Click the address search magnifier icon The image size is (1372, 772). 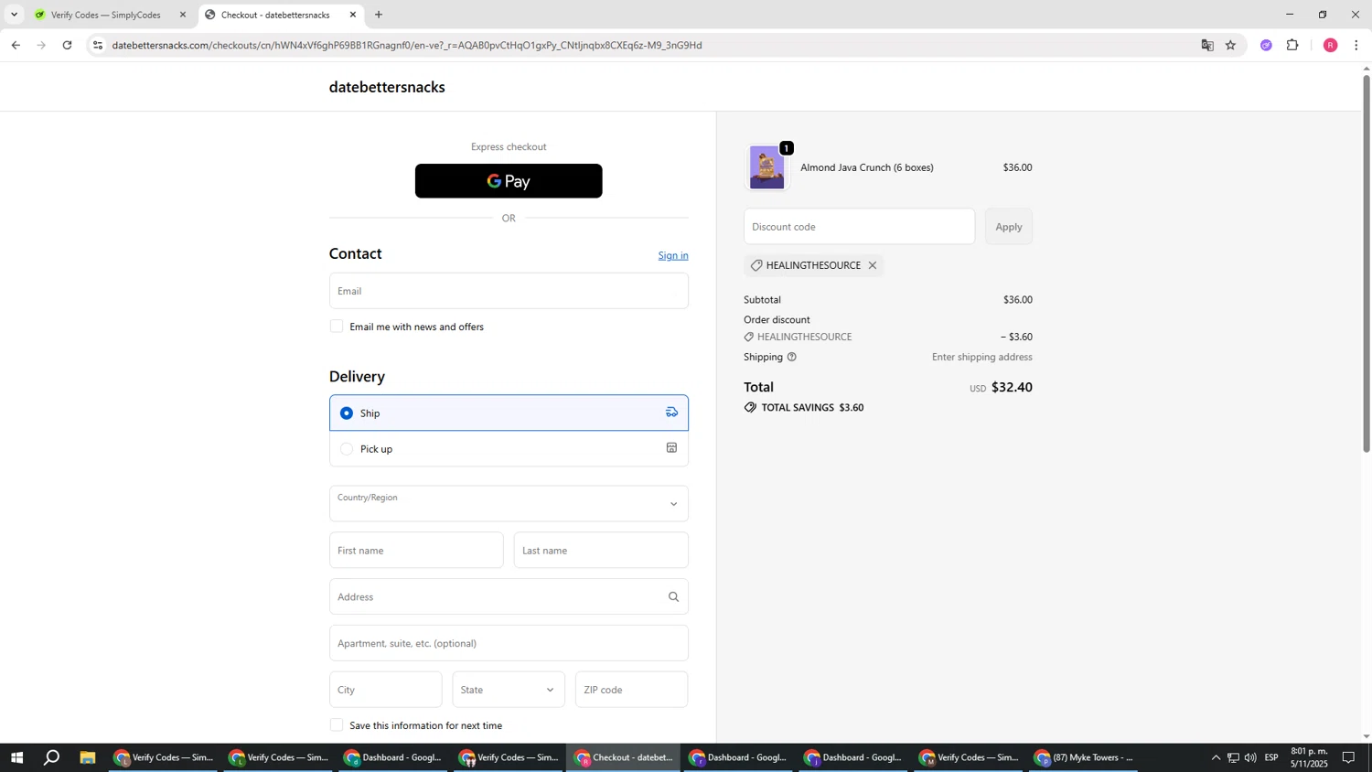pos(673,597)
